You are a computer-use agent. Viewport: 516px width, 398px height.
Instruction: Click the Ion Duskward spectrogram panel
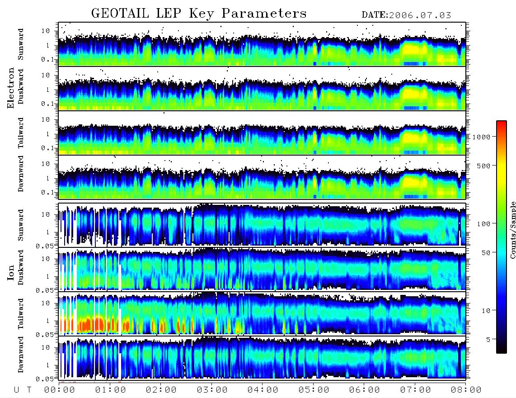coord(262,269)
